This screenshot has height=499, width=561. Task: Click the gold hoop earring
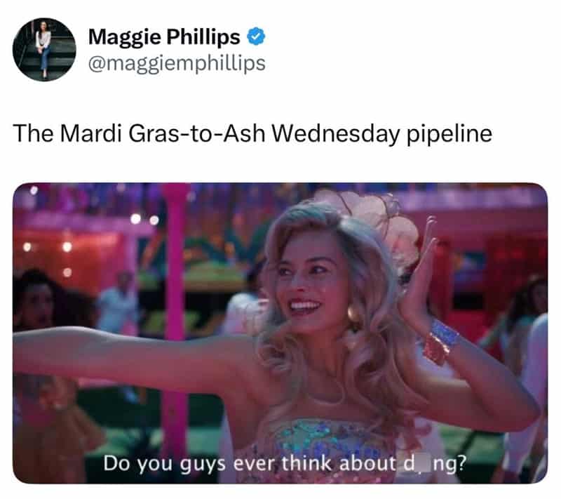tap(353, 316)
